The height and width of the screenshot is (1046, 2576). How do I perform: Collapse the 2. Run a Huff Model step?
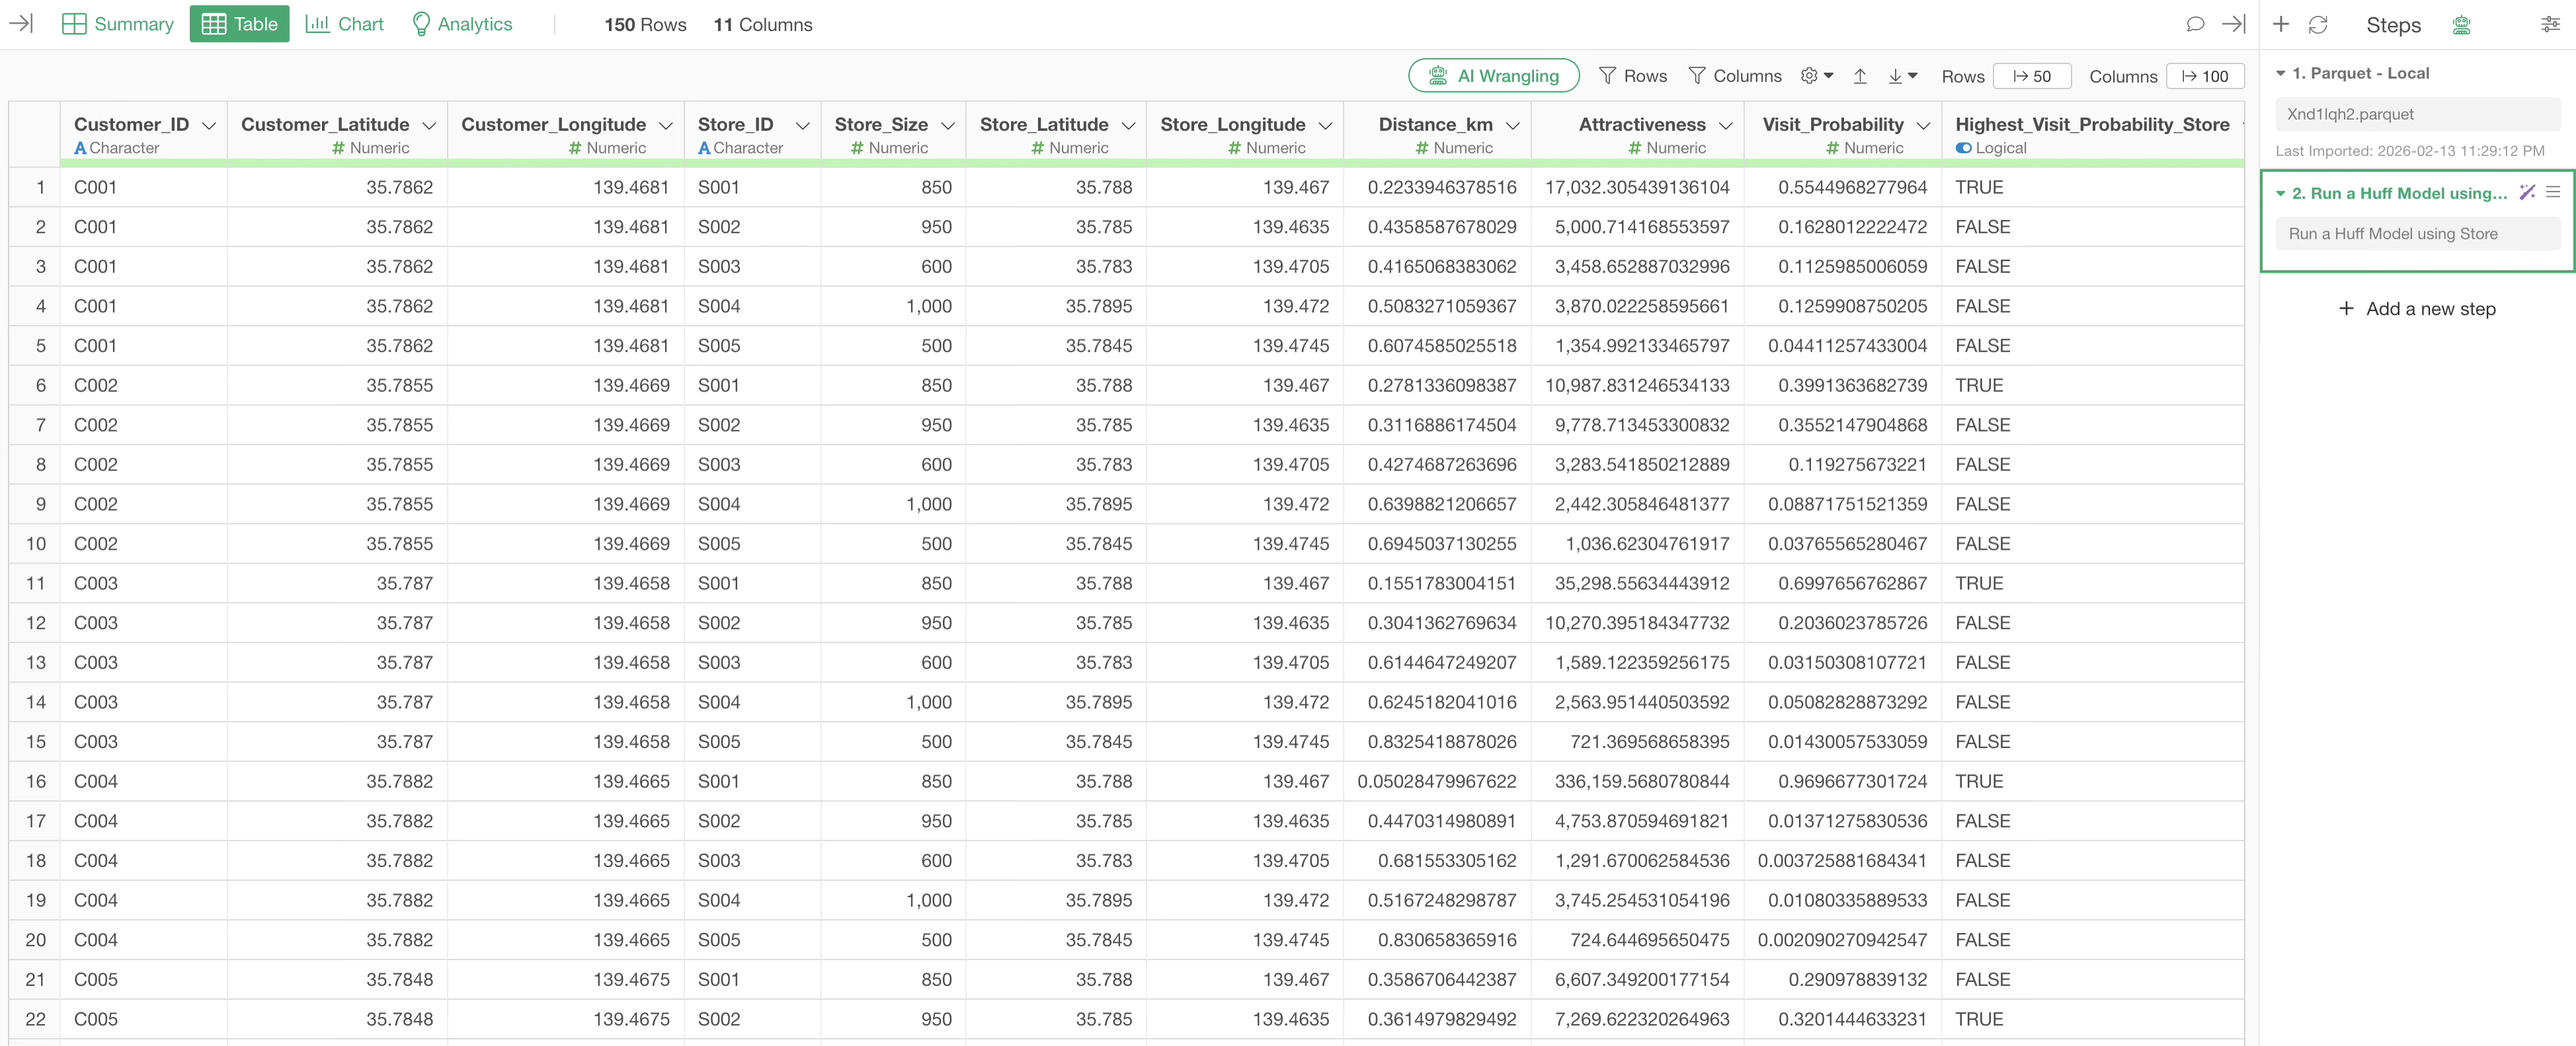tap(2281, 193)
